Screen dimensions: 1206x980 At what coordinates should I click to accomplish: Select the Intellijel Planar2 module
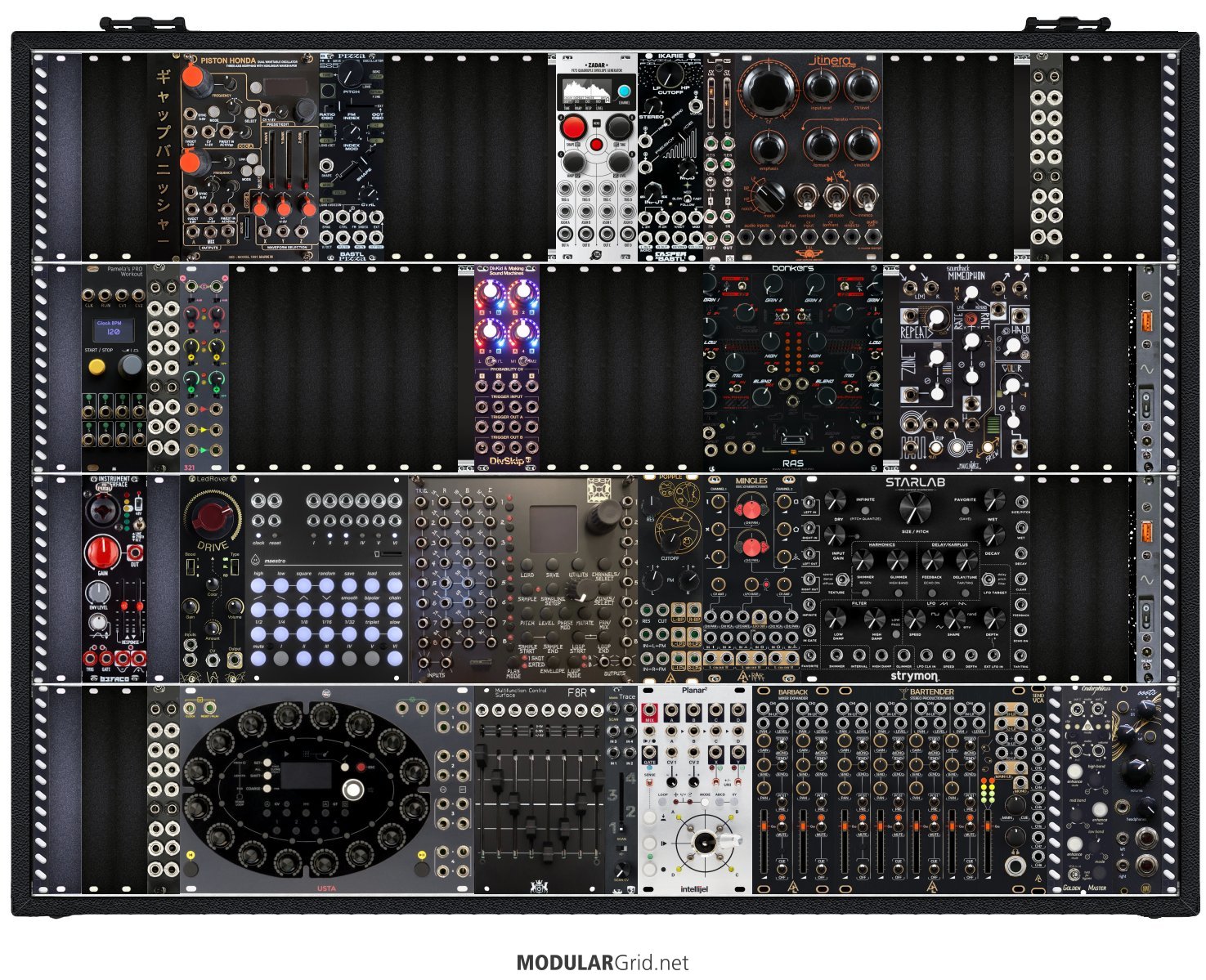click(x=695, y=789)
